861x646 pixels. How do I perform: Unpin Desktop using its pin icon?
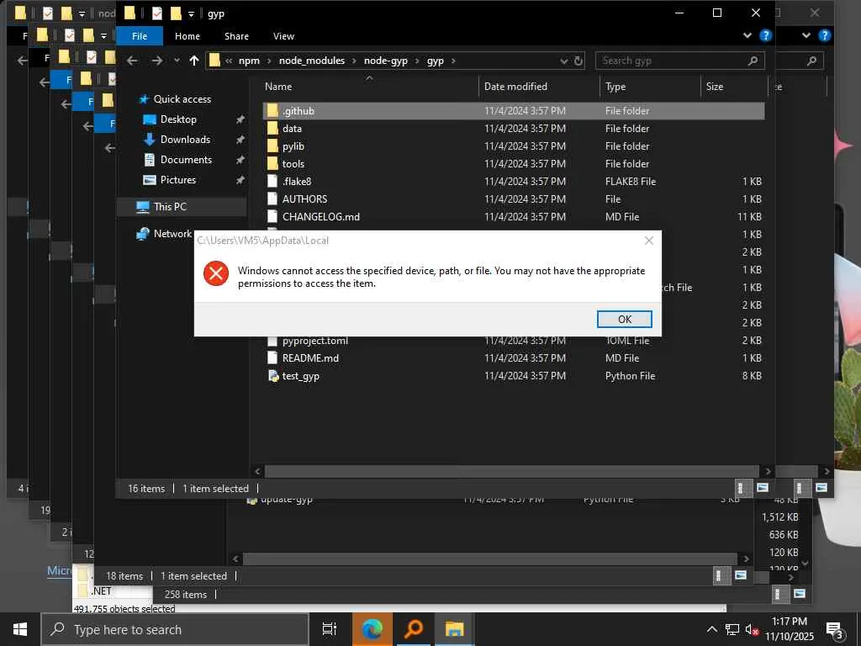240,119
